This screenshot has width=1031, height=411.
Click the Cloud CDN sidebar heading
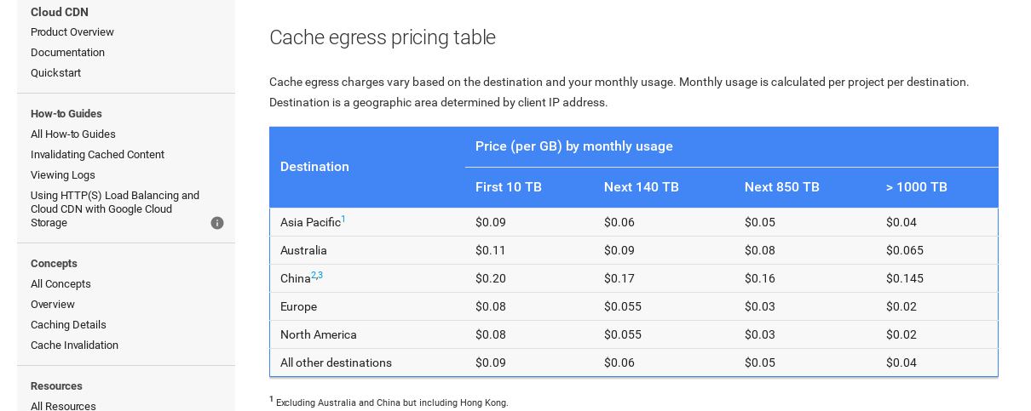60,12
